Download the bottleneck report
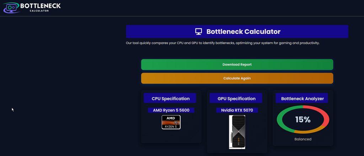 pos(237,65)
